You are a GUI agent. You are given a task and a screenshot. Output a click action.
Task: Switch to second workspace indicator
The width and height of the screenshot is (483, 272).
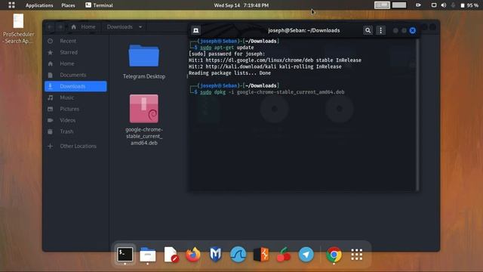(399, 5)
